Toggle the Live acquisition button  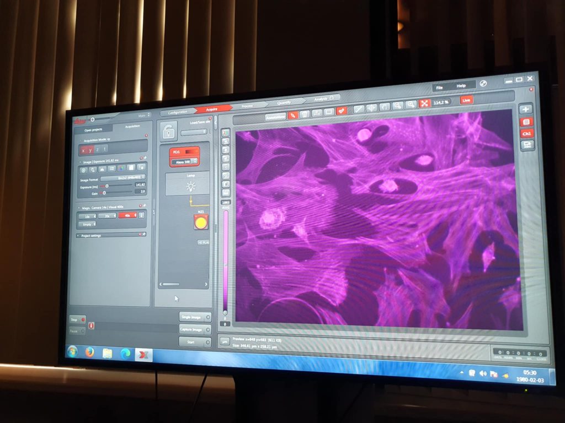466,100
